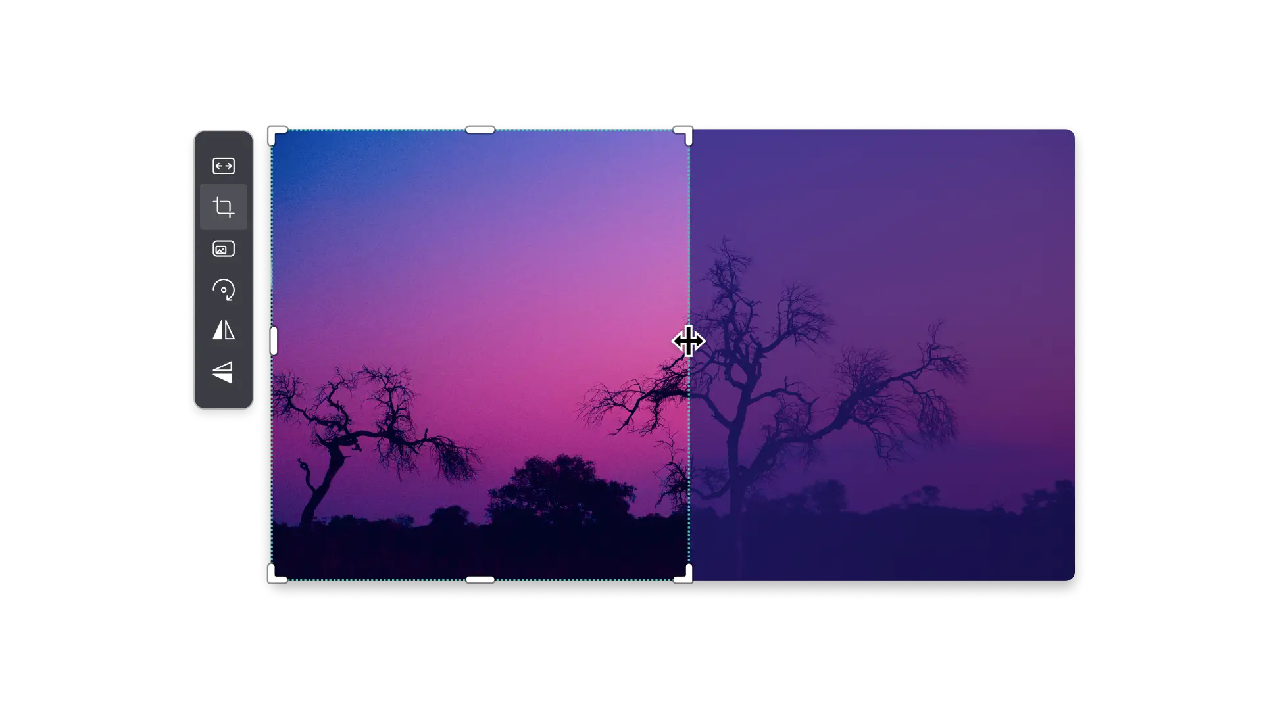Click the bottom edge middle crop handle
The width and height of the screenshot is (1263, 710).
(x=480, y=580)
